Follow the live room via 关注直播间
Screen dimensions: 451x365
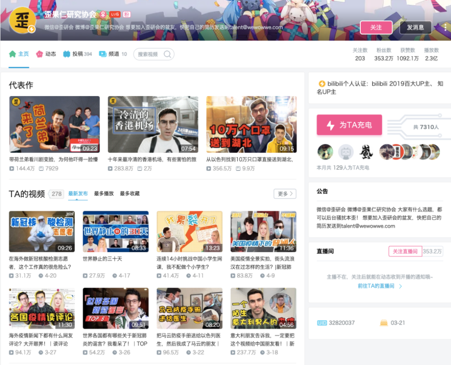click(x=405, y=251)
